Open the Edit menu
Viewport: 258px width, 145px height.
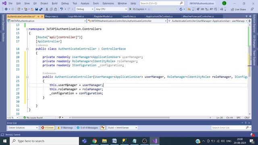pos(19,3)
